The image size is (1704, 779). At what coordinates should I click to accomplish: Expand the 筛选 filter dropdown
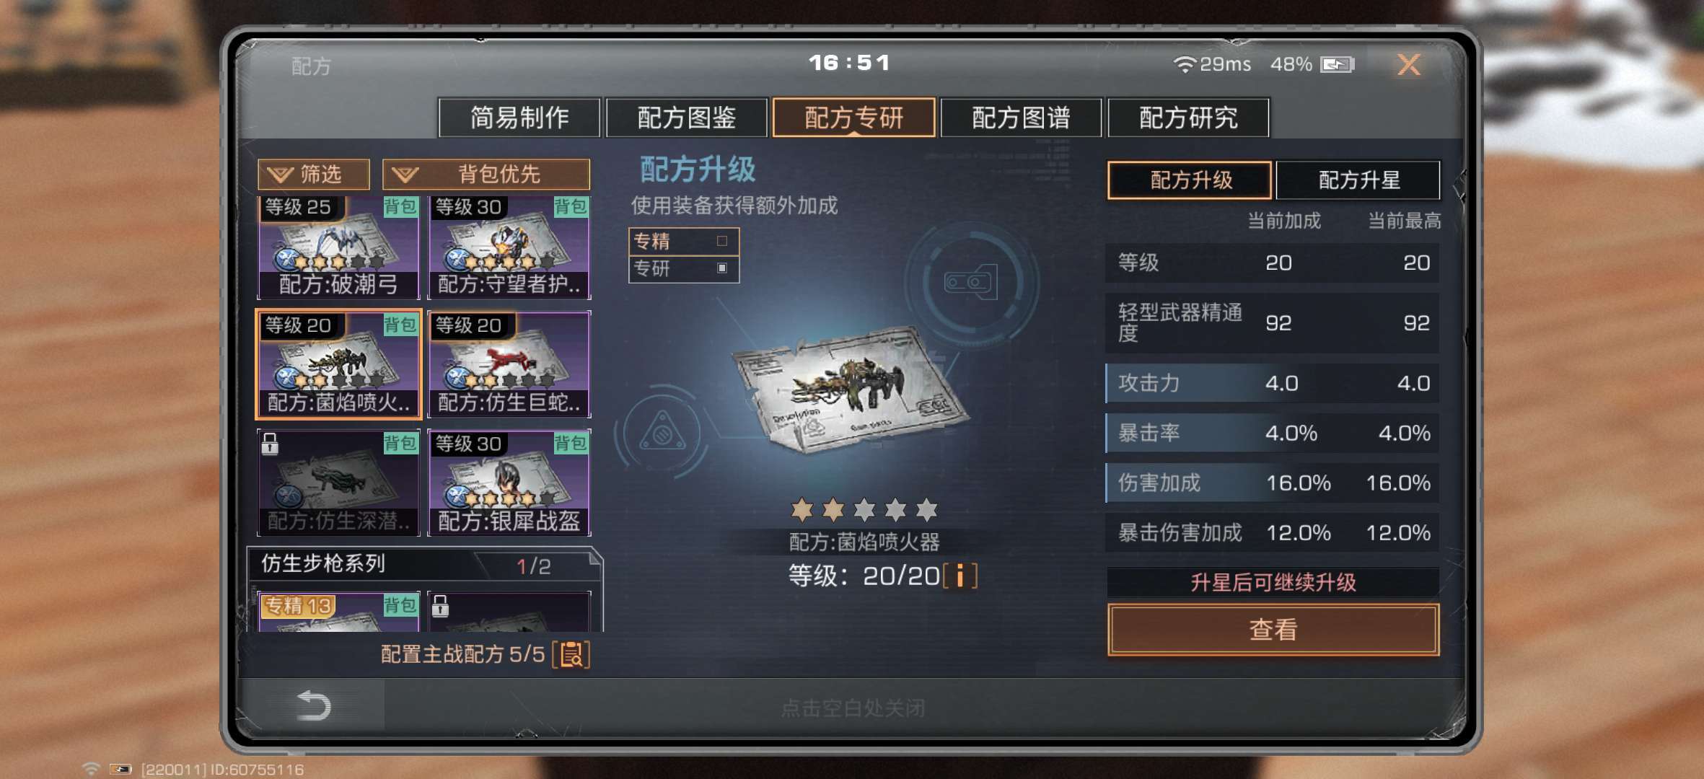click(x=314, y=174)
